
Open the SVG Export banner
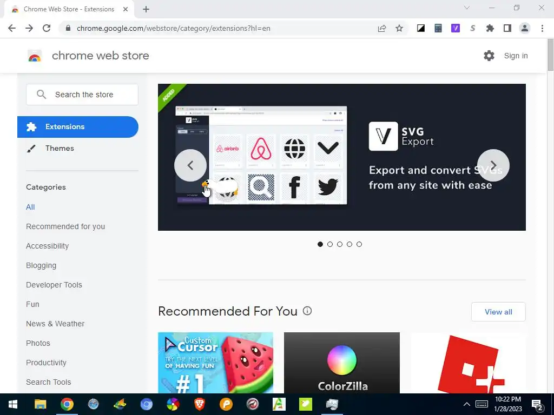click(x=342, y=157)
